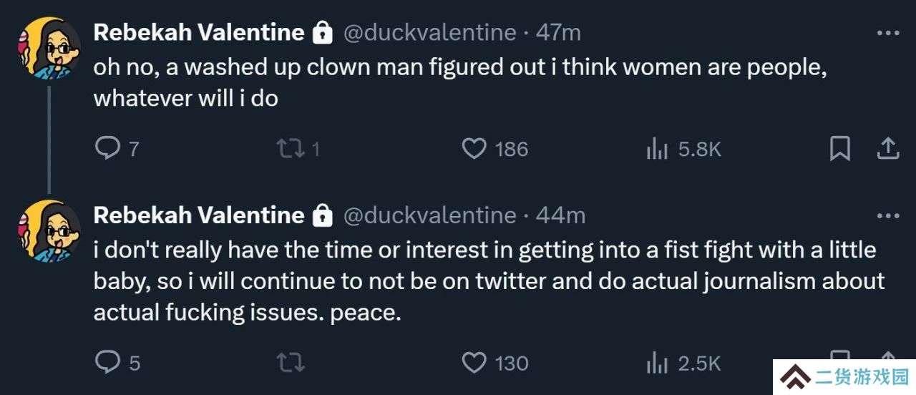Like the tweet with 130 likes
The width and height of the screenshot is (916, 395).
tap(494, 364)
